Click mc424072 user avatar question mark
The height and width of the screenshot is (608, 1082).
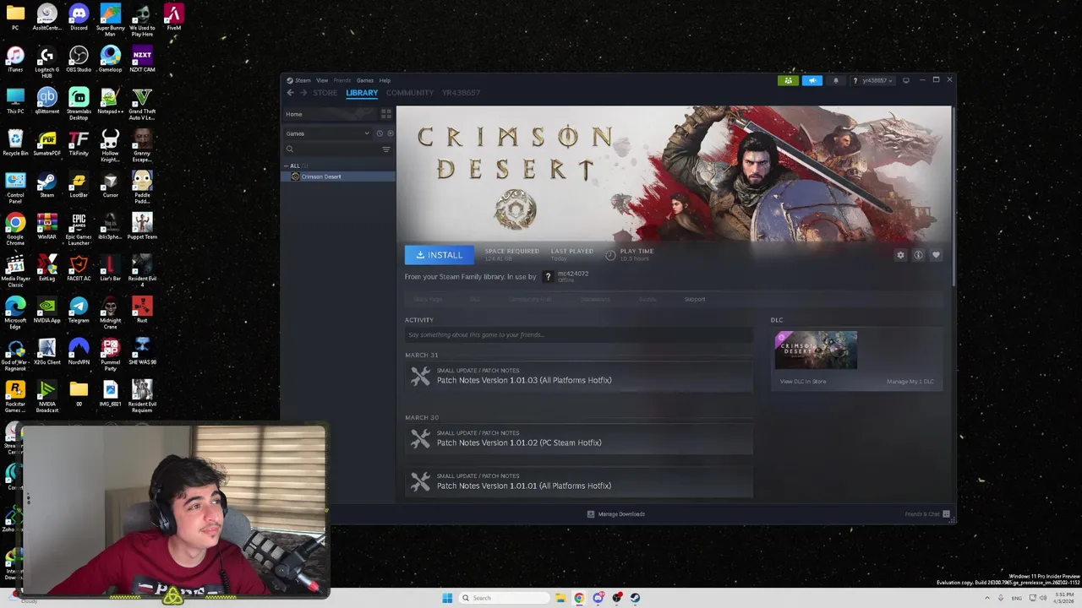pos(548,277)
